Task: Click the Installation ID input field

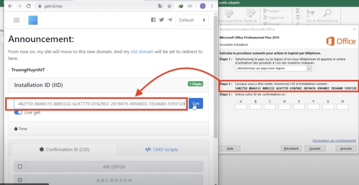Action: coord(100,104)
